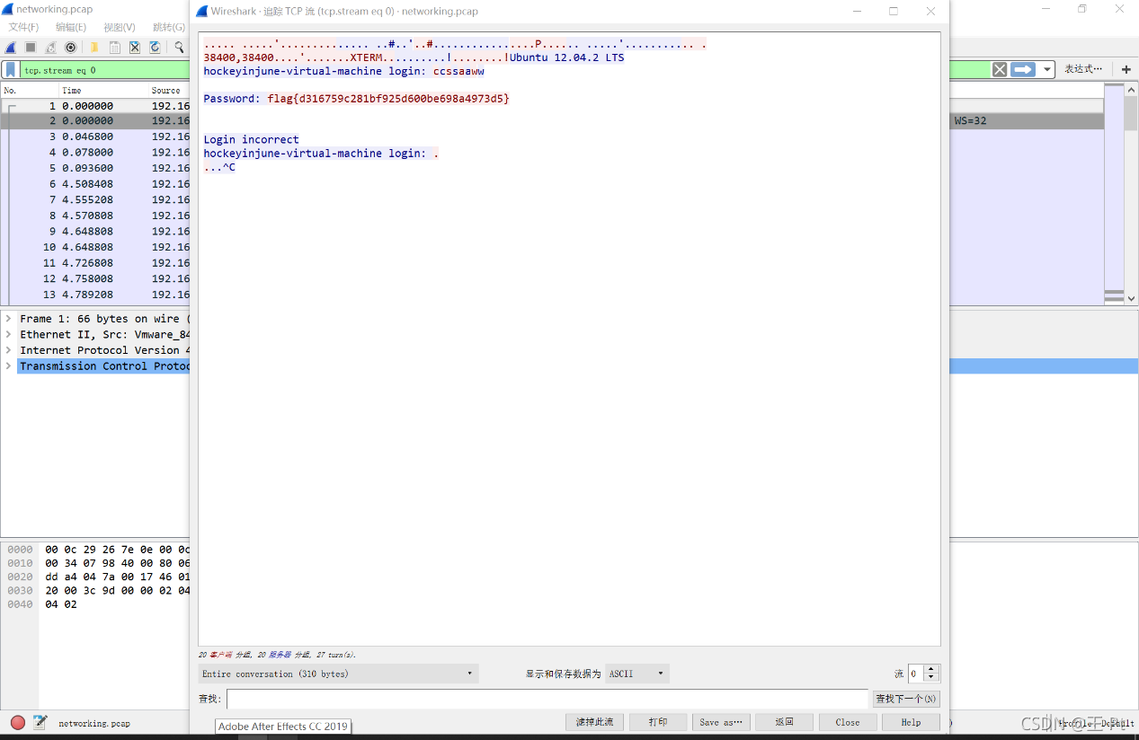
Task: Click the 查找 search input field
Action: pos(539,698)
